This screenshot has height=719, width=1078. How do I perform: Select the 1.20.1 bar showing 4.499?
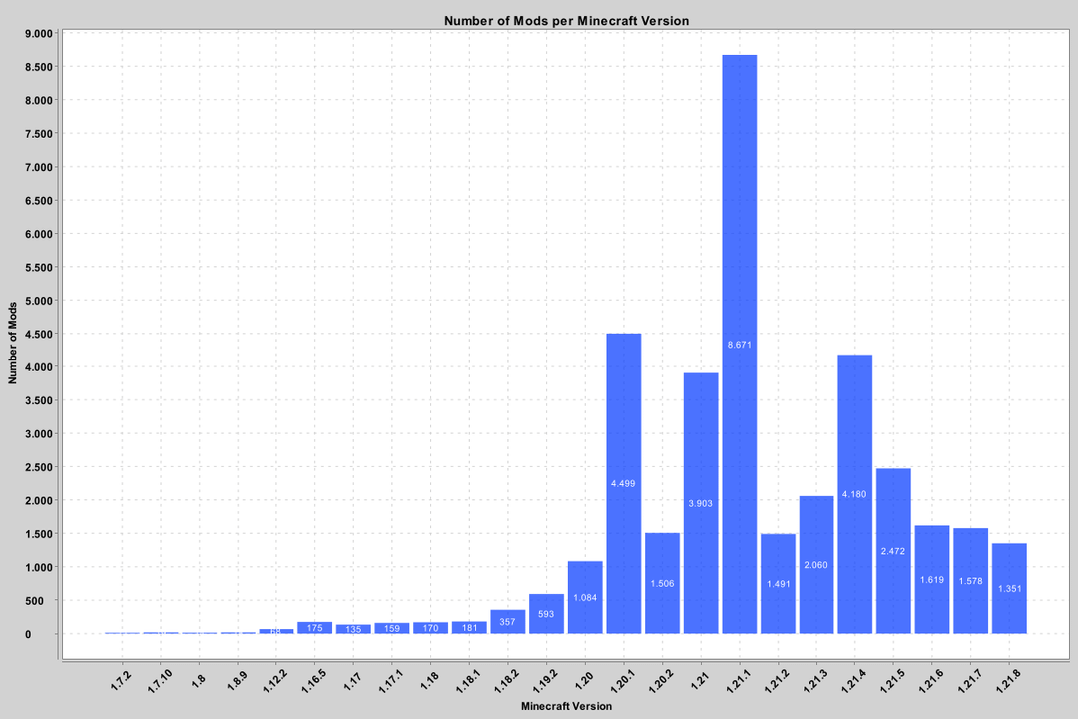click(624, 483)
